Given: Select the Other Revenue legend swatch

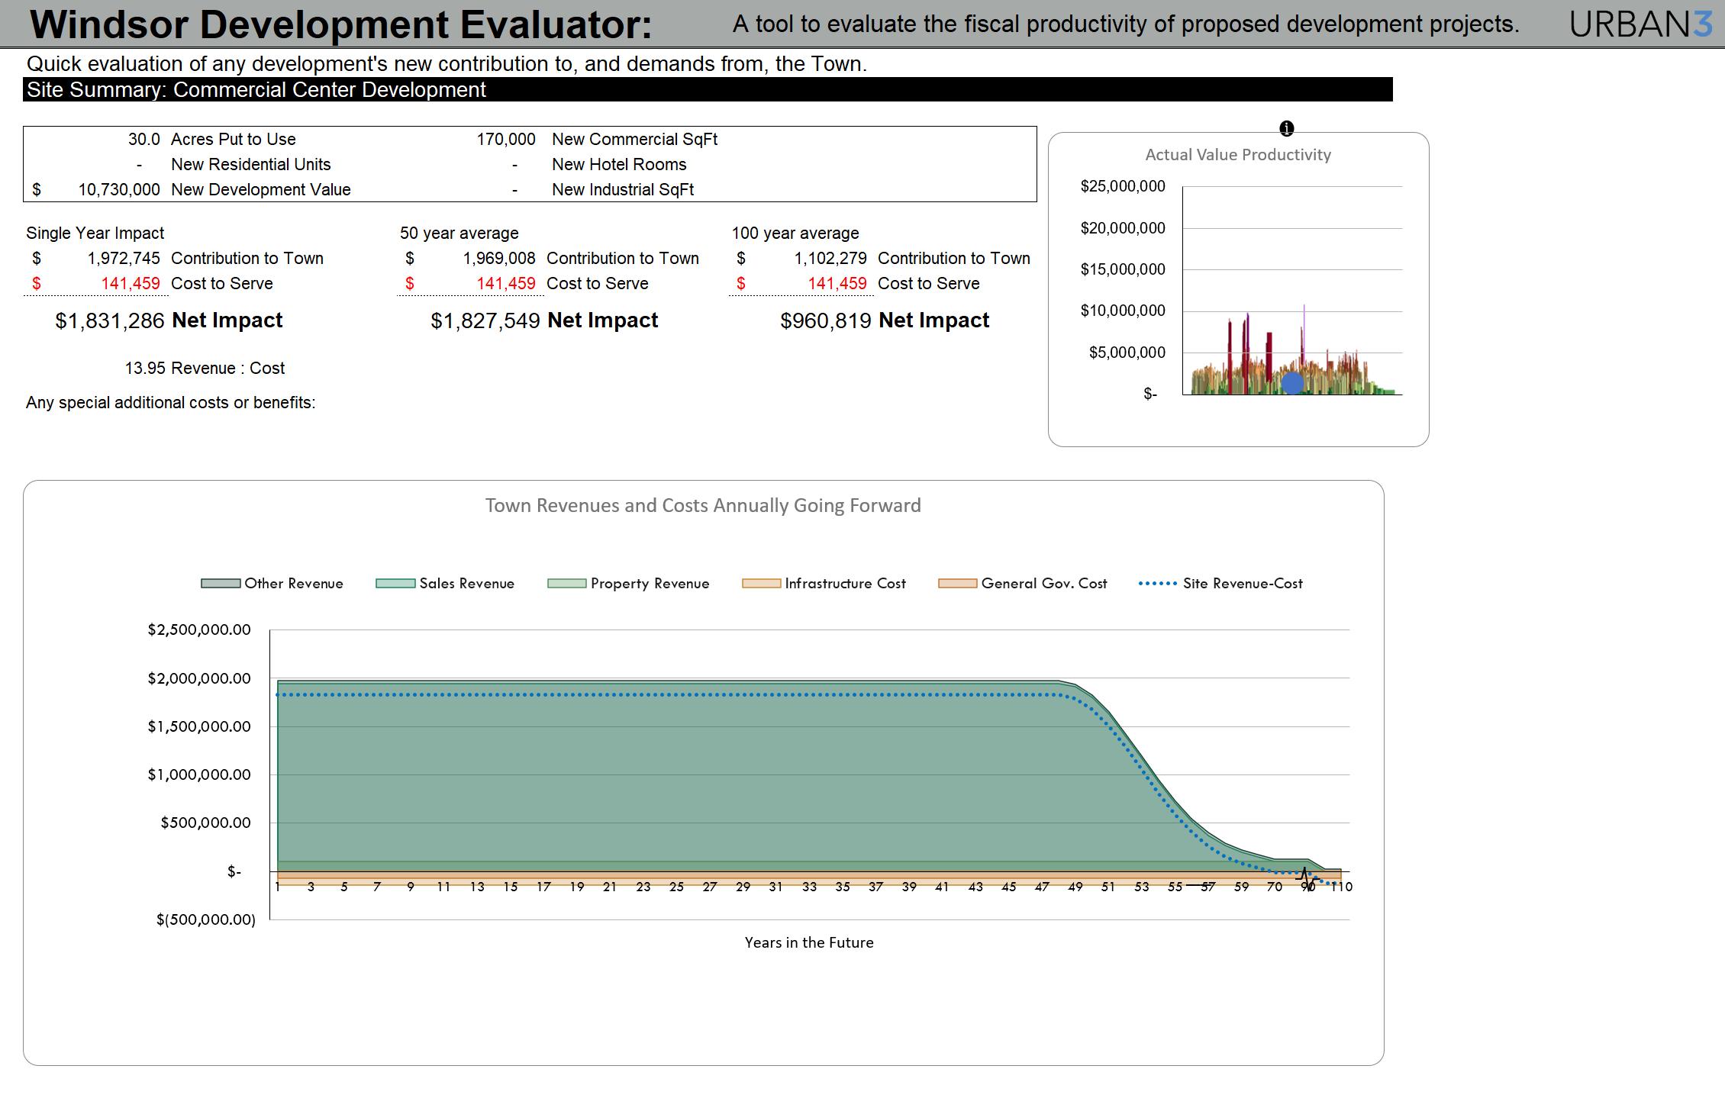Looking at the screenshot, I should tap(221, 584).
